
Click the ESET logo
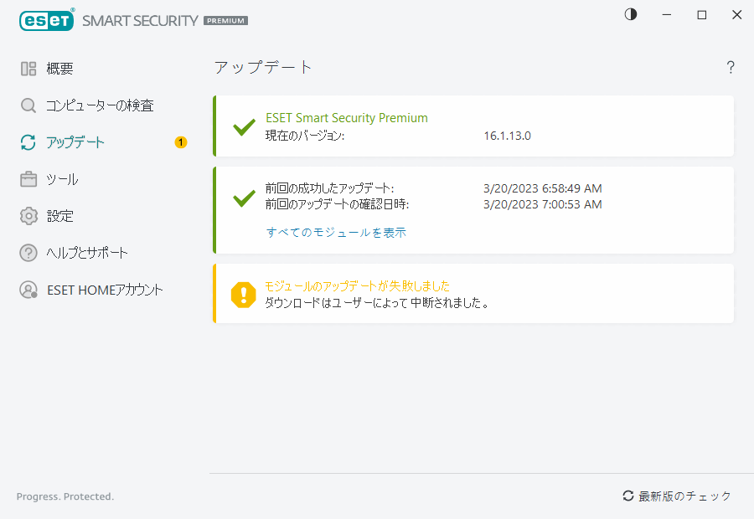47,20
